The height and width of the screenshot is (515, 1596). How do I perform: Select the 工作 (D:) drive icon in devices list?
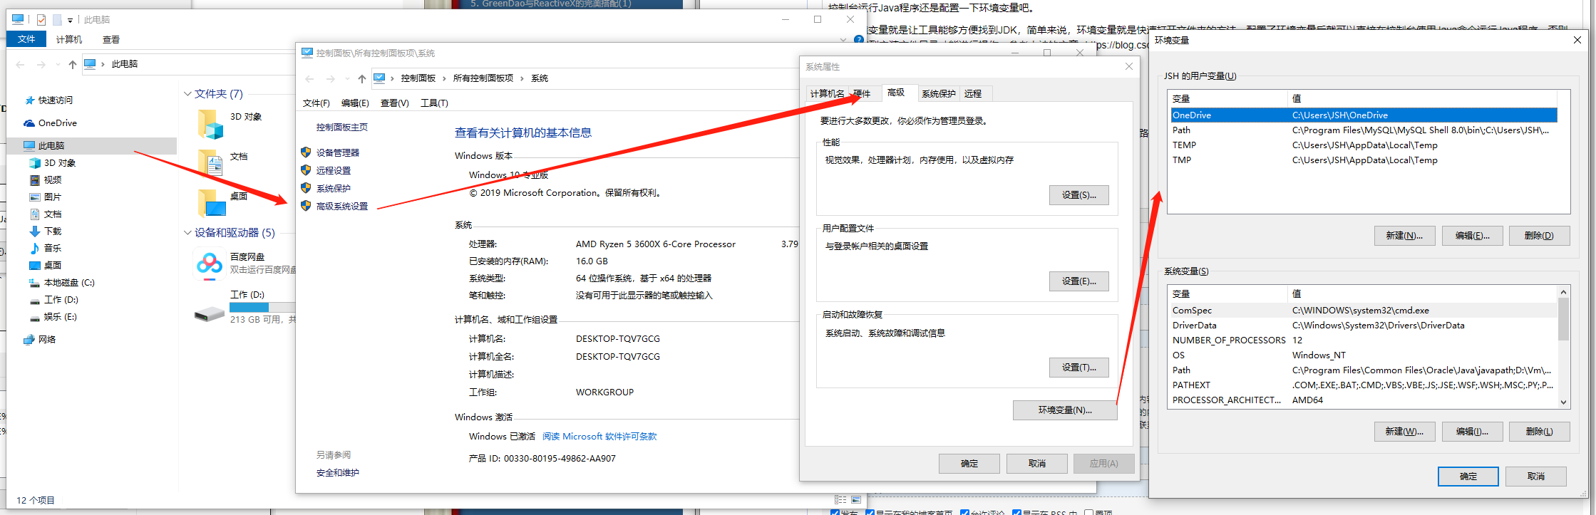(210, 314)
